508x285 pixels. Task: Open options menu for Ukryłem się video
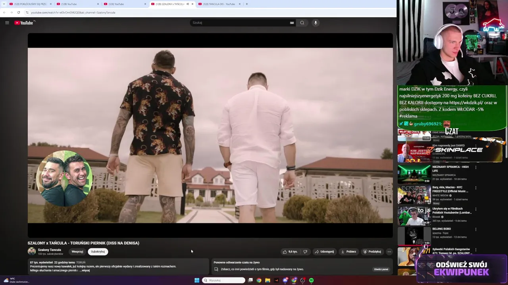(476, 209)
